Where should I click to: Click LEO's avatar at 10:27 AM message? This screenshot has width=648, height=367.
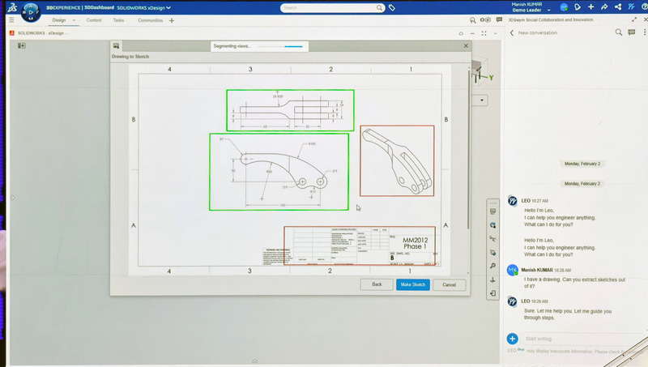513,201
